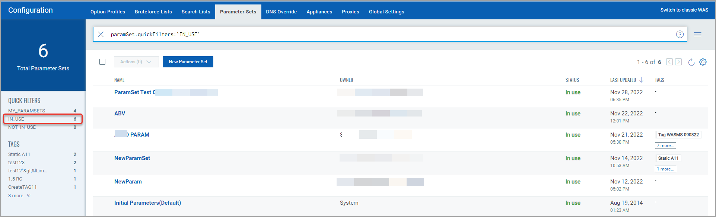Tick the select-all checkbox

(102, 62)
